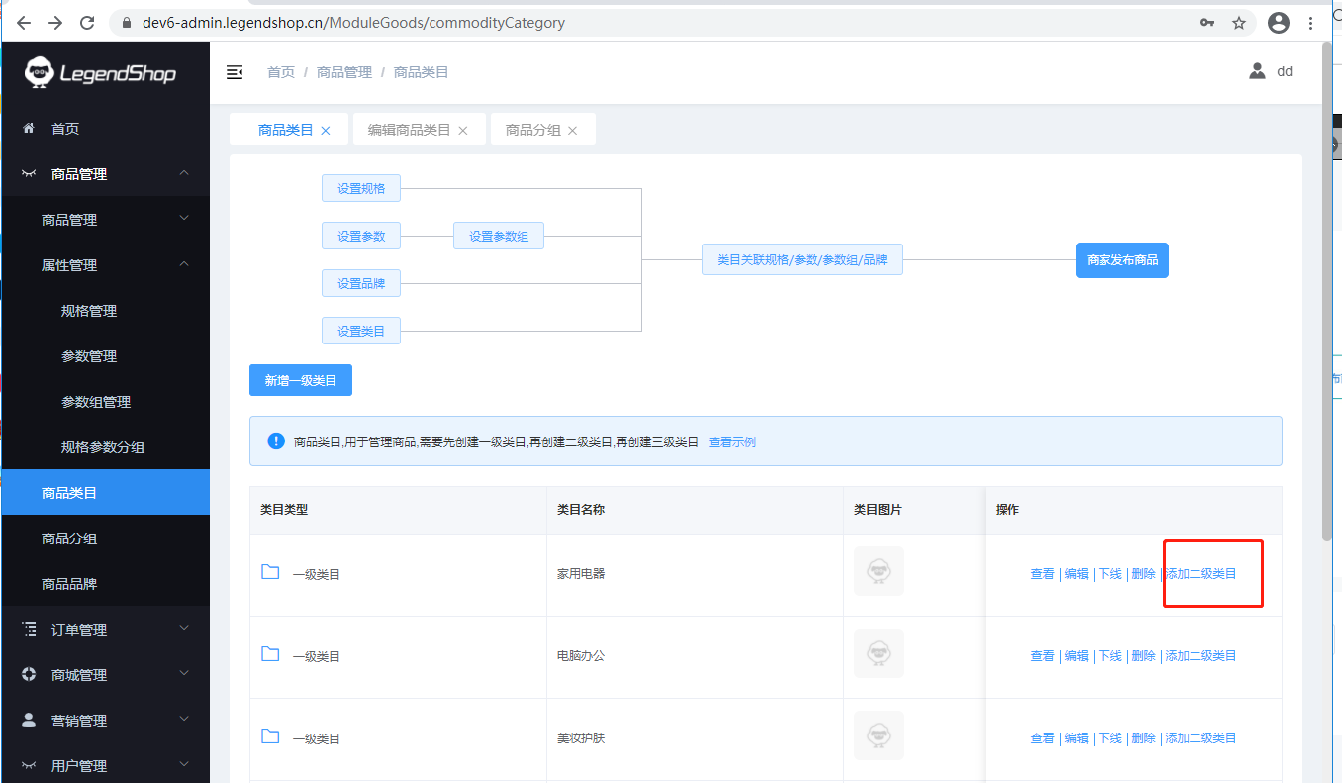Viewport: 1342px width, 783px height.
Task: Open 规格管理 in the sidebar
Action: tap(89, 311)
